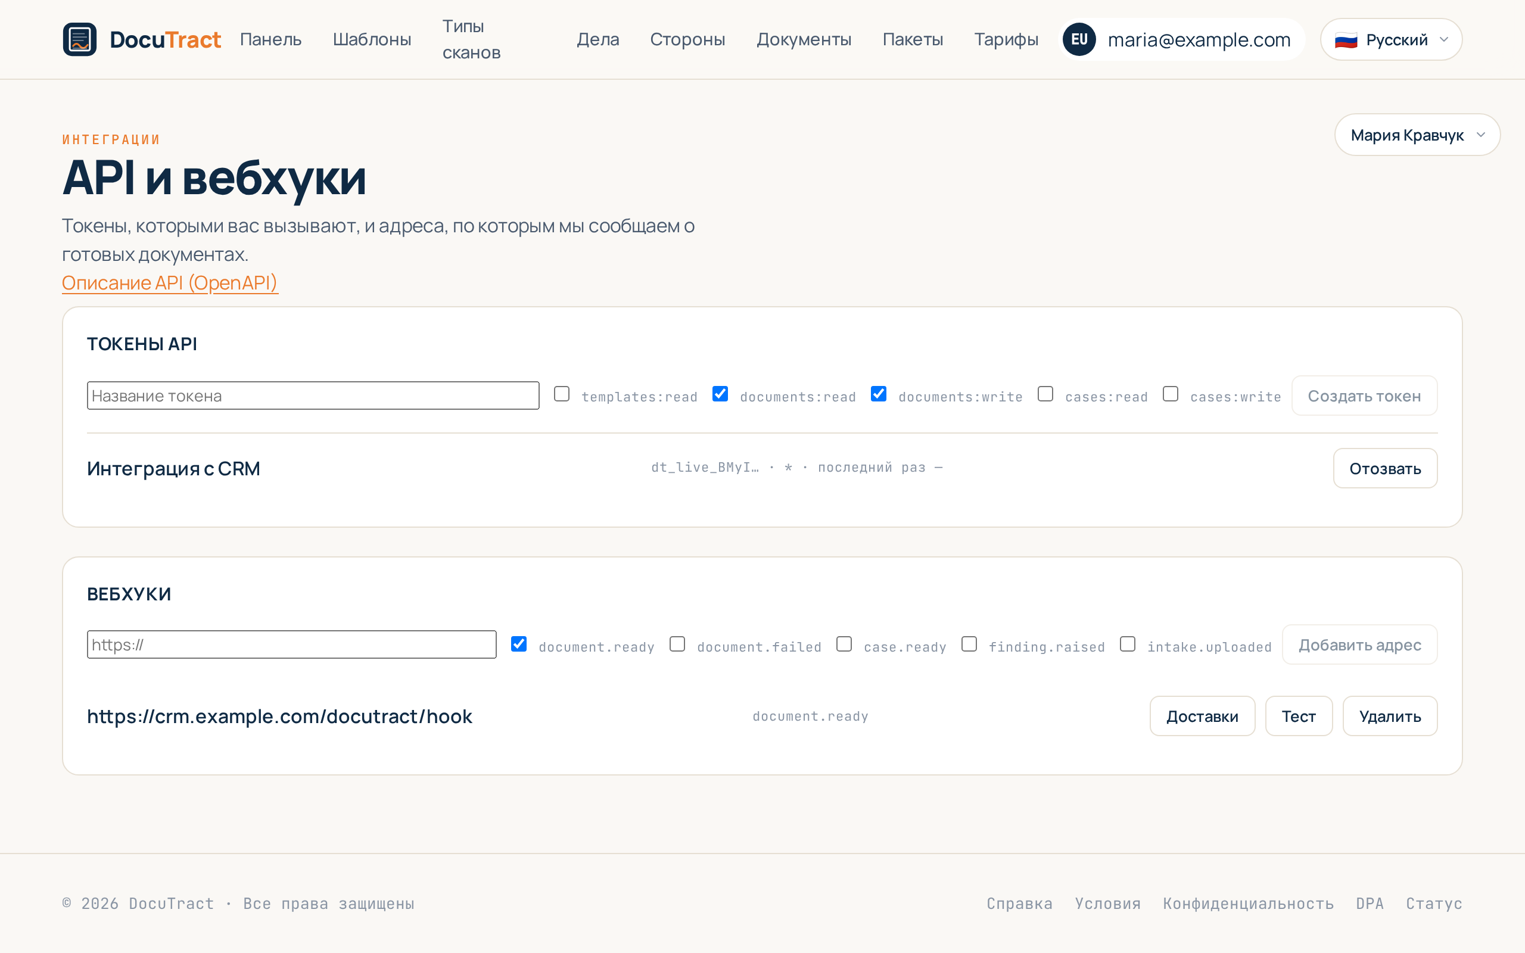Image resolution: width=1525 pixels, height=953 pixels.
Task: Open the Условия footer link
Action: click(1108, 903)
